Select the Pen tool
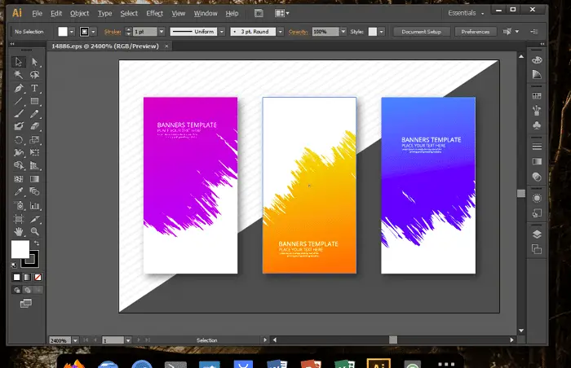Image resolution: width=571 pixels, height=368 pixels. (x=18, y=88)
